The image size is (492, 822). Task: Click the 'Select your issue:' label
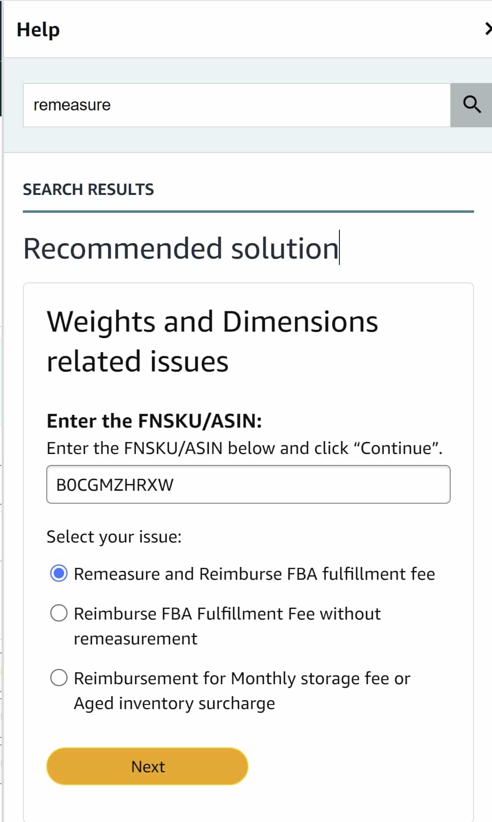(114, 537)
